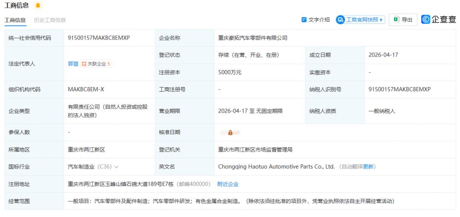The width and height of the screenshot is (460, 217).
Task: Click the 工商信息 section heading
Action: pyautogui.click(x=17, y=5)
